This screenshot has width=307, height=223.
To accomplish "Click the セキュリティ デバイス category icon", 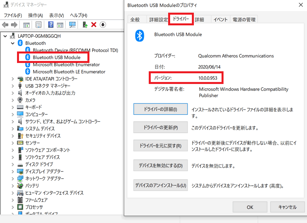I will [x=20, y=135].
